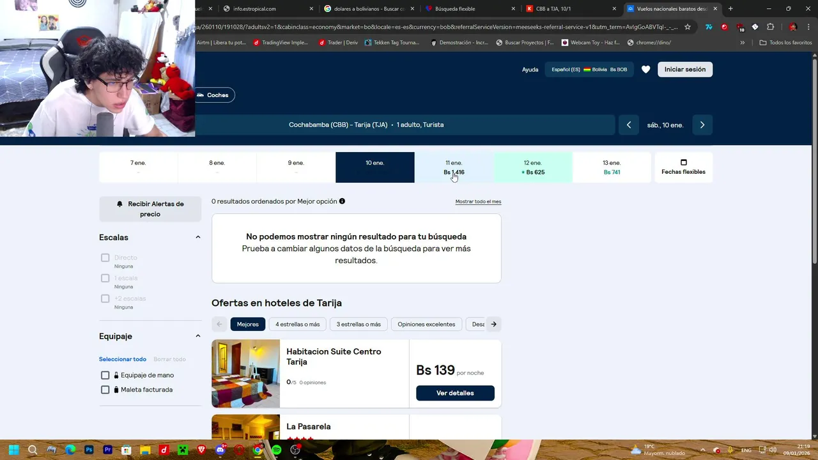The width and height of the screenshot is (818, 460).
Task: Open a new browser tab with plus
Action: tap(730, 8)
